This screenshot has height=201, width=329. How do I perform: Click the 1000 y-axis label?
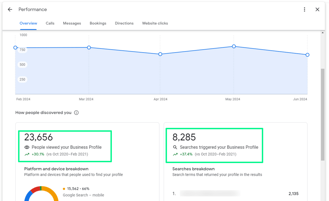(23, 35)
